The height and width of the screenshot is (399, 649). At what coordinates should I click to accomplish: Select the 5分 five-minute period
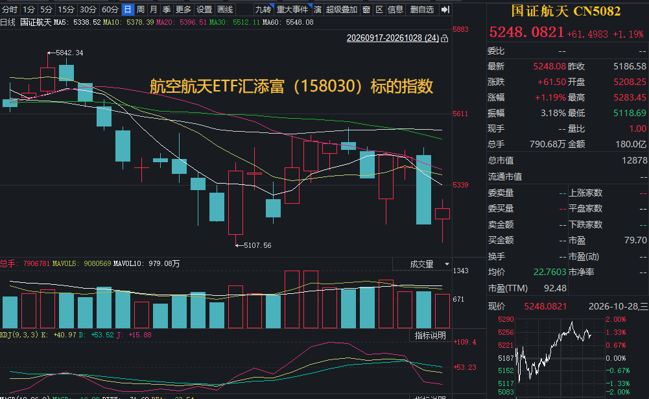click(x=46, y=10)
